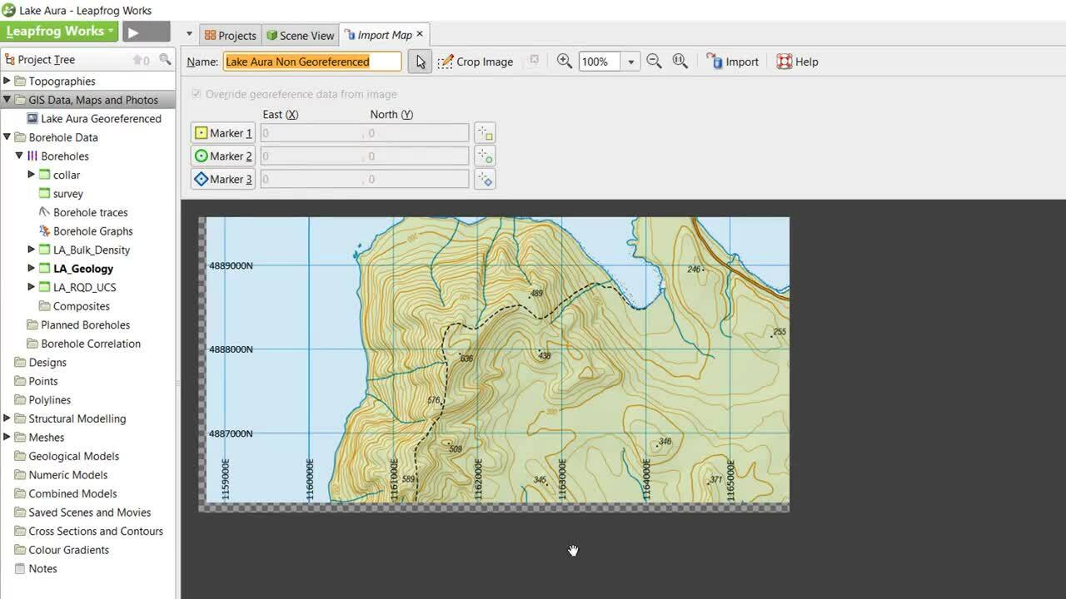
Task: Expand the LA_Bulk_Density table
Action: [x=32, y=250]
